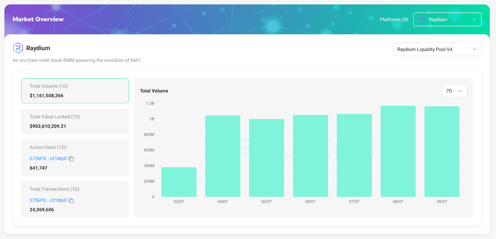Select the Total Volume (1D) card
The height and width of the screenshot is (239, 496).
(75, 91)
